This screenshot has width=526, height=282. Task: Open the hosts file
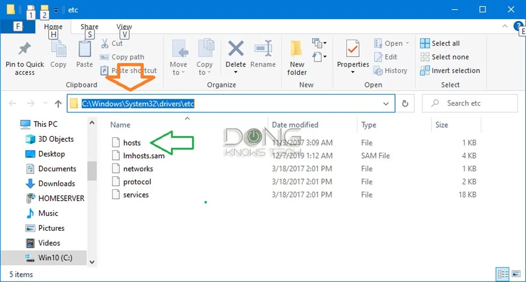(x=132, y=142)
